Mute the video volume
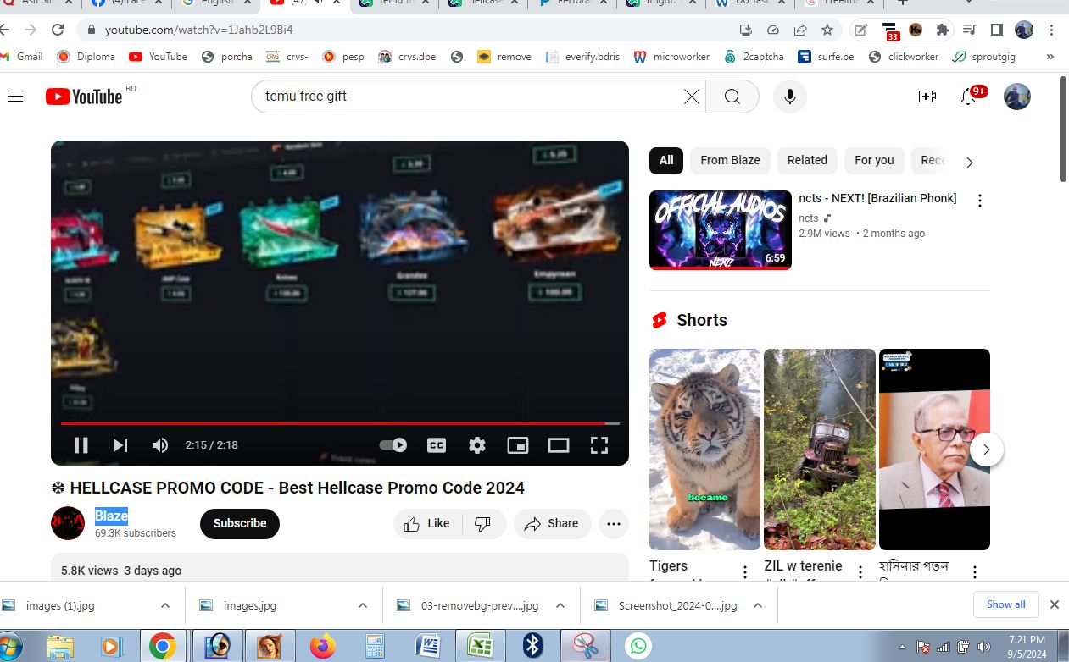The image size is (1069, 662). (x=159, y=445)
